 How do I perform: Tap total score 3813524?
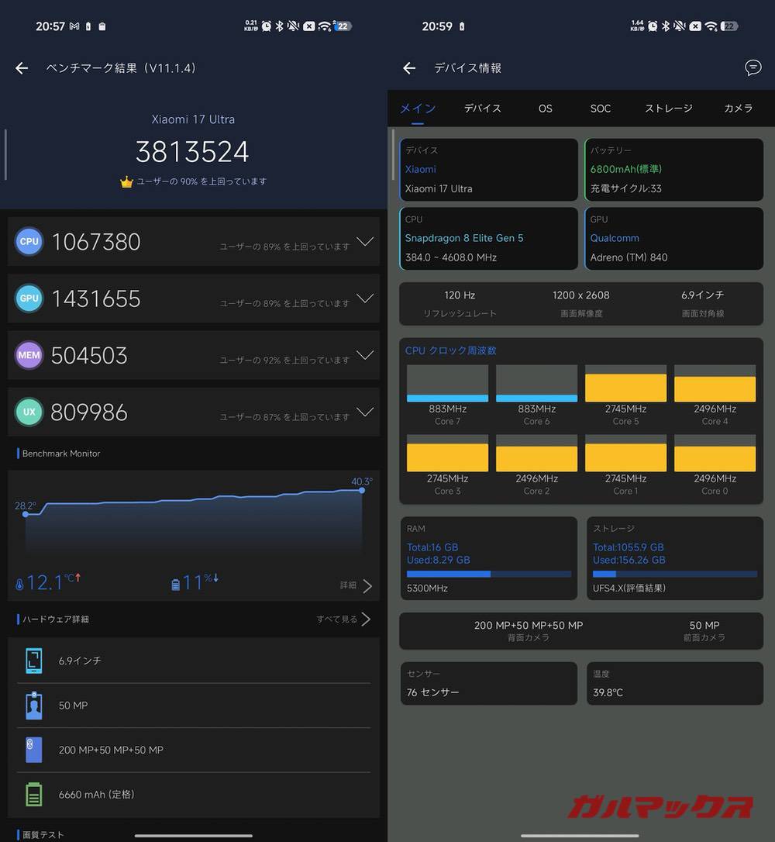[192, 152]
